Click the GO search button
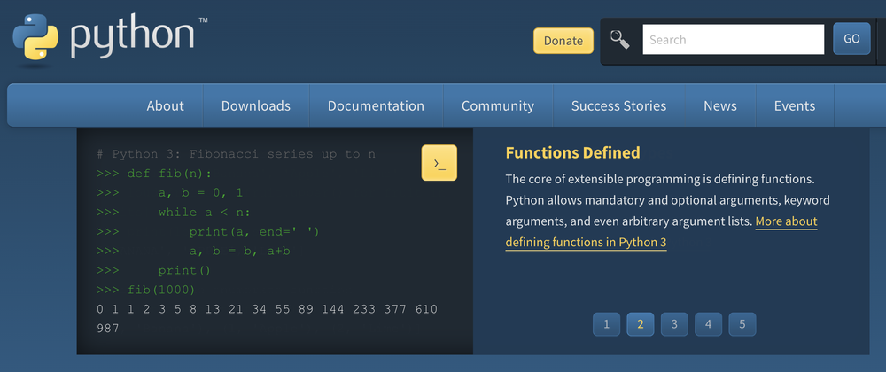The height and width of the screenshot is (372, 886). tap(851, 39)
